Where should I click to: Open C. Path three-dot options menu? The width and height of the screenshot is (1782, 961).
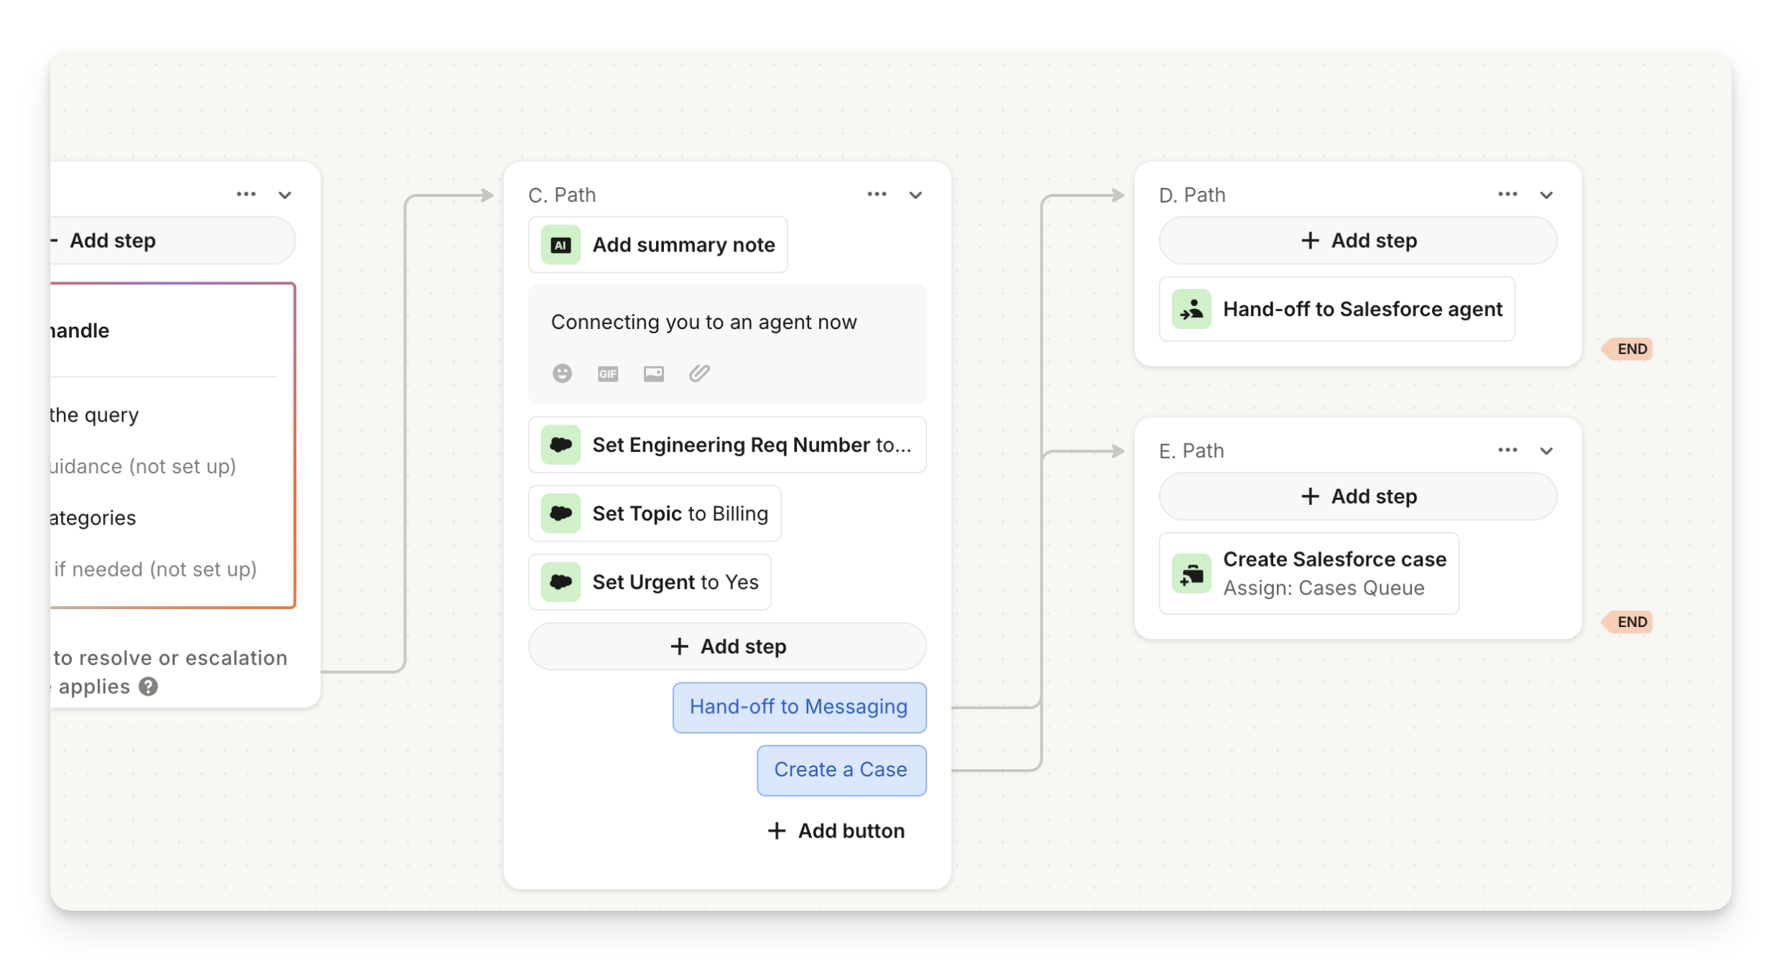pyautogui.click(x=877, y=195)
